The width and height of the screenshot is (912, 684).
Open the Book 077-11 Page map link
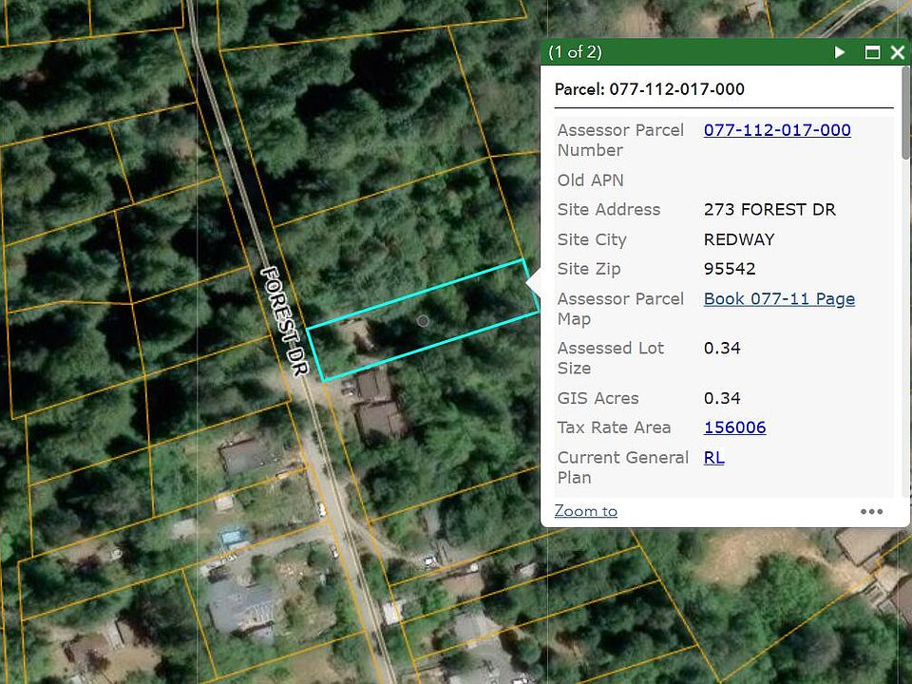pos(779,299)
